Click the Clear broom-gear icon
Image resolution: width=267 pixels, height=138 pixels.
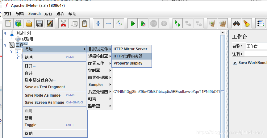pyautogui.click(x=212, y=23)
